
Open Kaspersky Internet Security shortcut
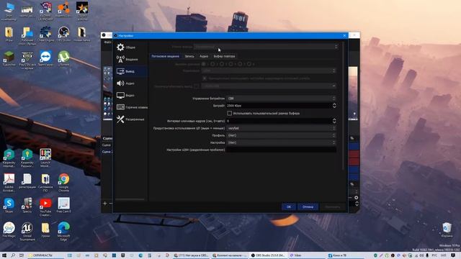point(9,158)
